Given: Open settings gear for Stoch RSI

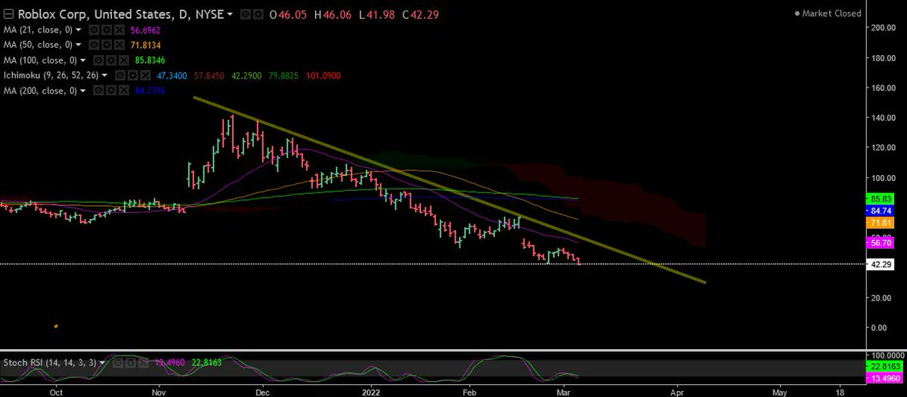Looking at the screenshot, I should pyautogui.click(x=131, y=363).
